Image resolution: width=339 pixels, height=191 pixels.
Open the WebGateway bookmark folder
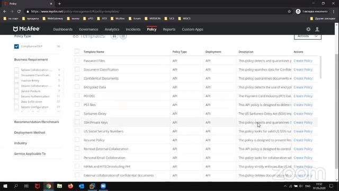53,19
